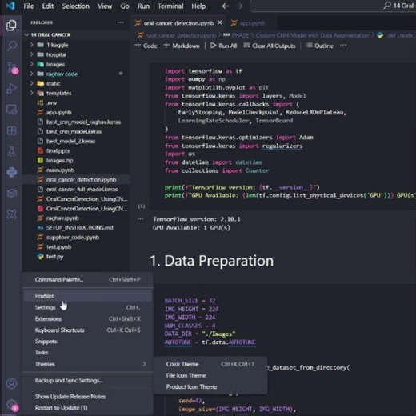416x416 pixels.
Task: Open the Extensions view icon
Action: tap(11, 130)
